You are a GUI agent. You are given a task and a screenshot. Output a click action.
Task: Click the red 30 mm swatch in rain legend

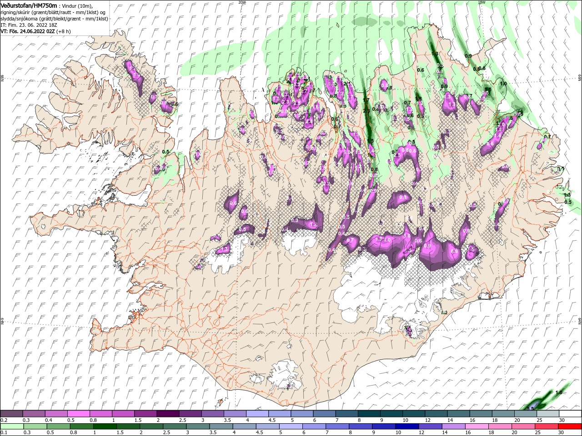pyautogui.click(x=570, y=426)
